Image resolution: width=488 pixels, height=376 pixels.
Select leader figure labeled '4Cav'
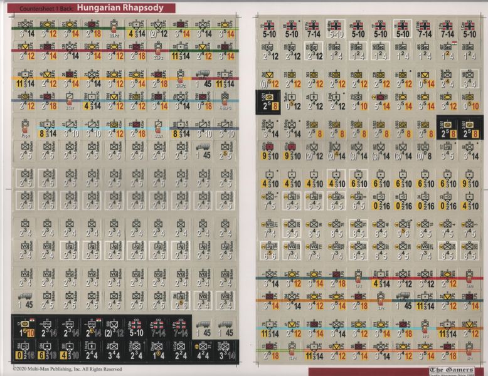click(159, 128)
